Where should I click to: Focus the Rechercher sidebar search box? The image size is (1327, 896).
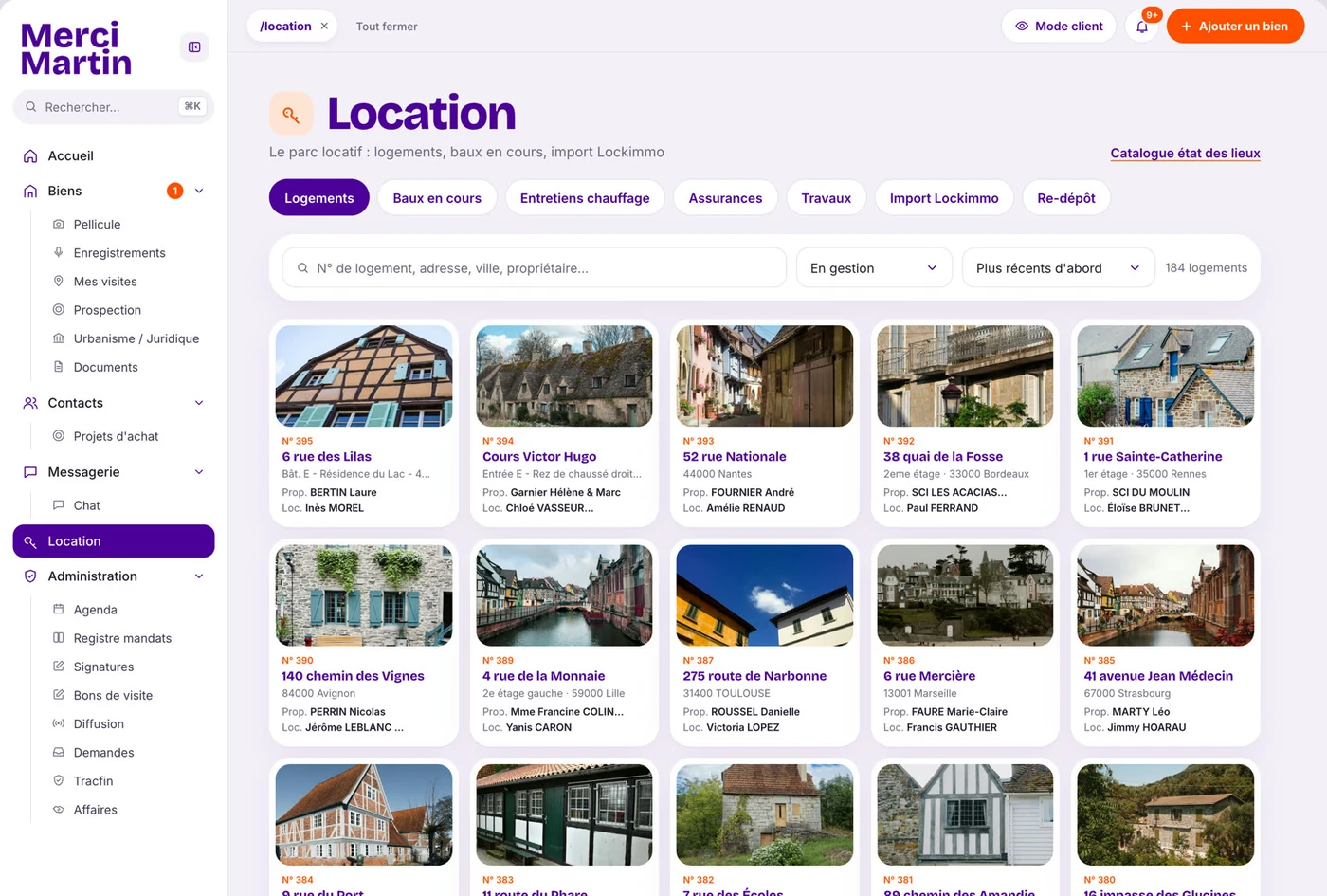coord(114,107)
